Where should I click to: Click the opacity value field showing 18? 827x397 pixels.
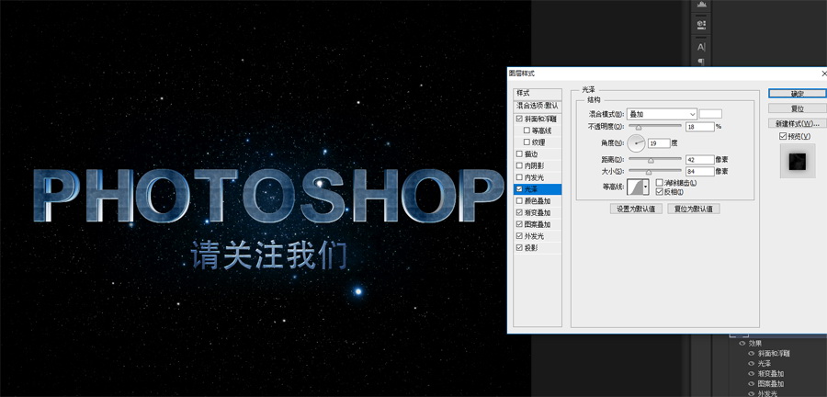[x=700, y=127]
